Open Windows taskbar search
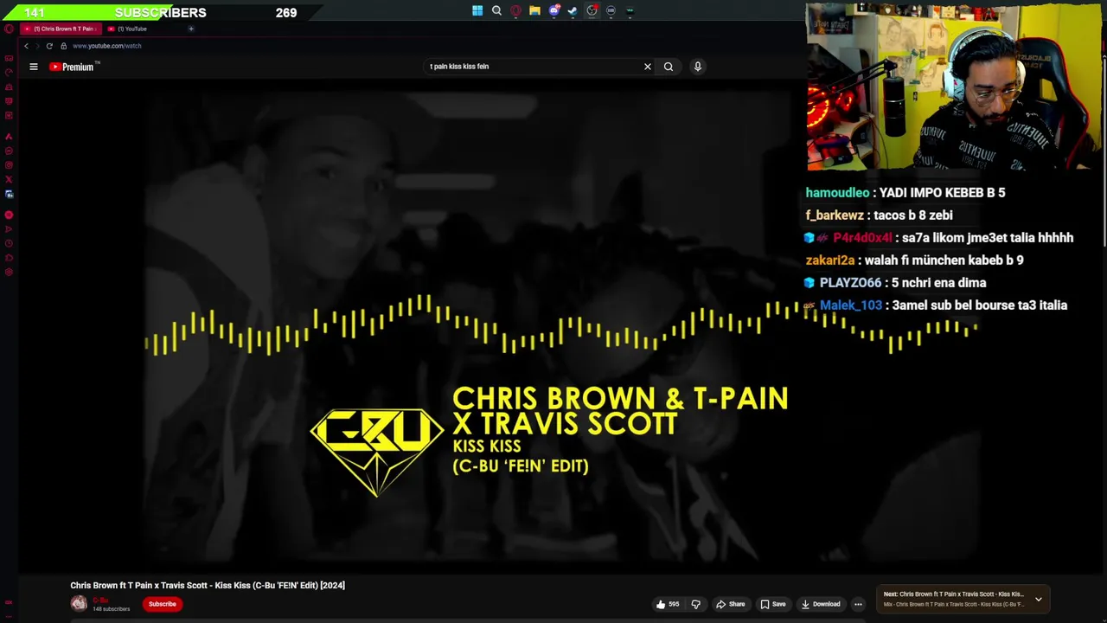The width and height of the screenshot is (1107, 623). pos(496,11)
